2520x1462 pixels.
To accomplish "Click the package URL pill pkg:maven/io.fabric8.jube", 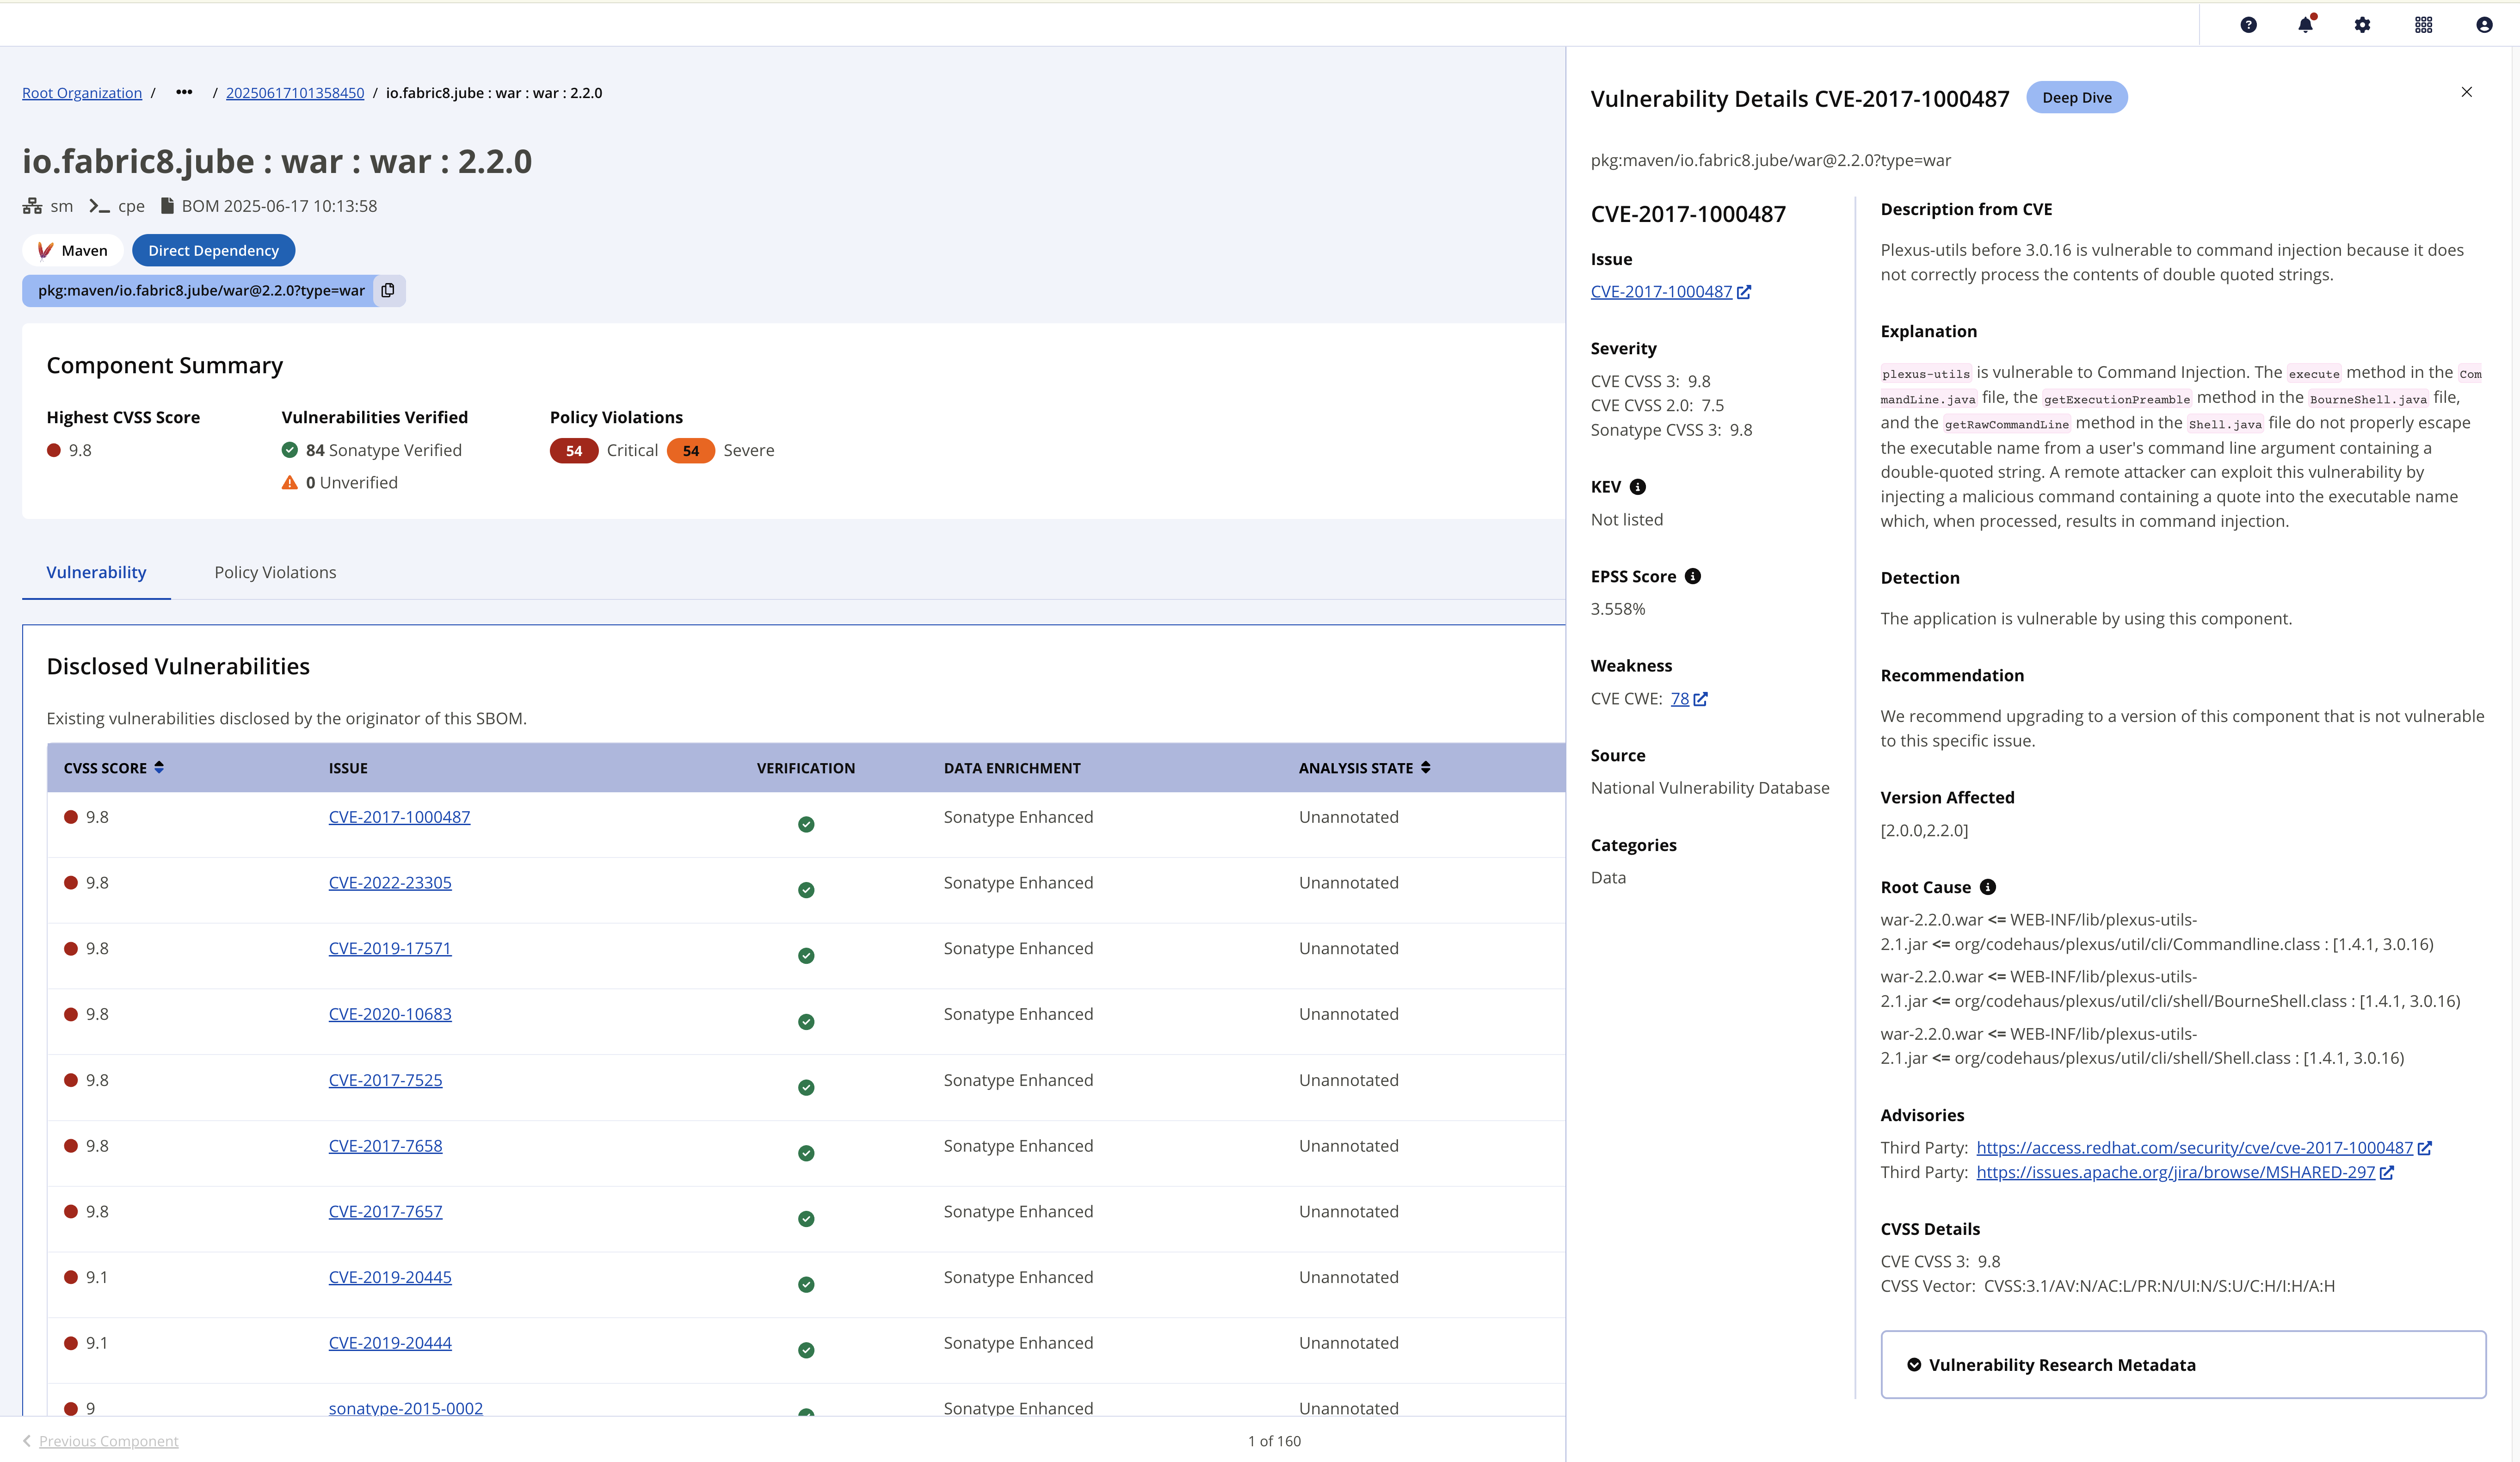I will click(201, 290).
